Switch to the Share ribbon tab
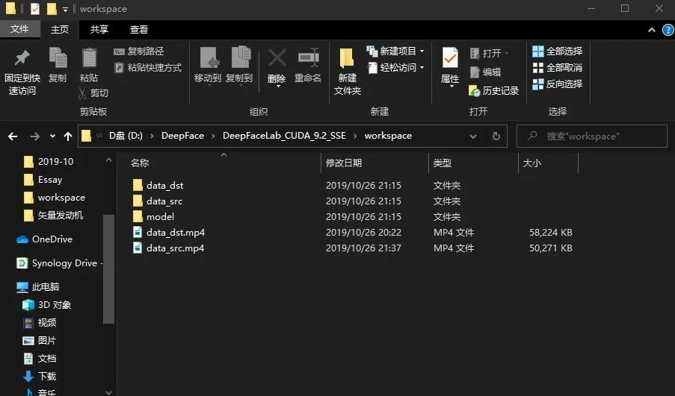 [99, 29]
